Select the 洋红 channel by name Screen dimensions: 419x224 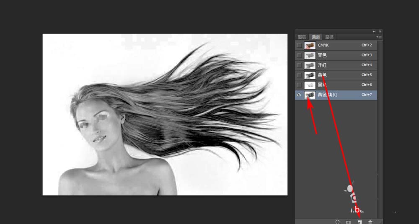[x=322, y=65]
